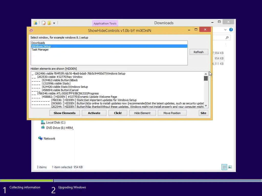Minimize the ShowHideControls window

point(189,30)
